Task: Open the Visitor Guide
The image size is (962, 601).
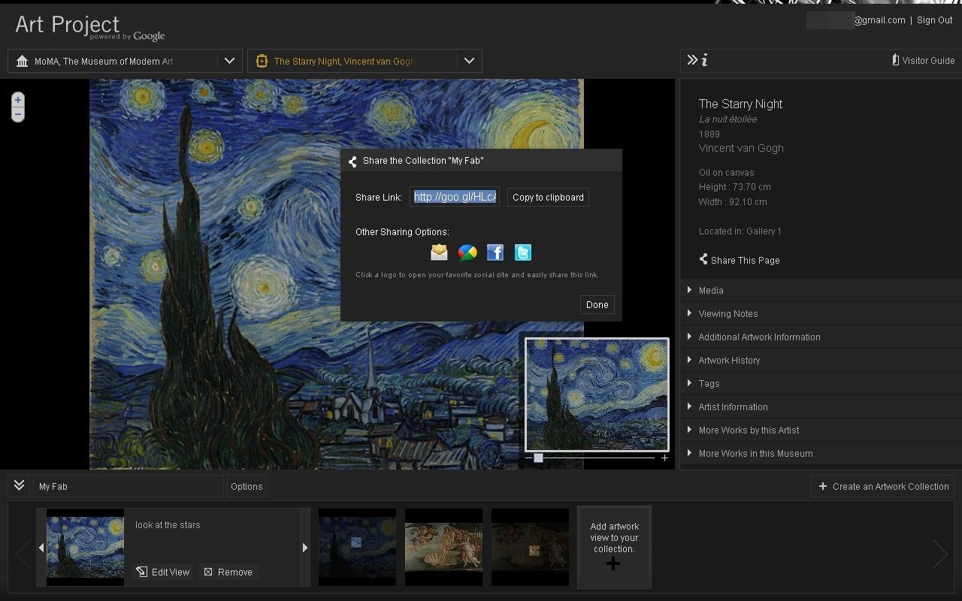Action: pyautogui.click(x=923, y=60)
